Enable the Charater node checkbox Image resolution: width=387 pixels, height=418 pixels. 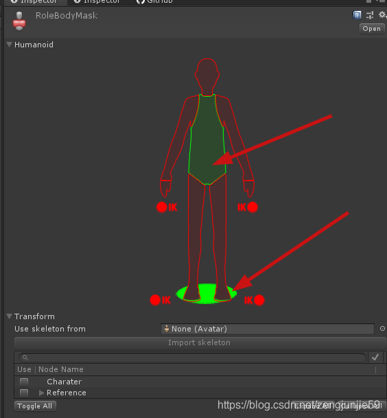24,382
